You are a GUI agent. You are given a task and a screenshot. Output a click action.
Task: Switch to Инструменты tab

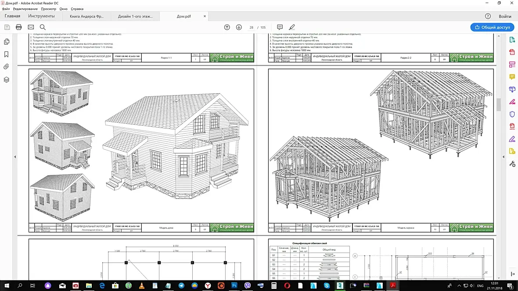(x=41, y=16)
